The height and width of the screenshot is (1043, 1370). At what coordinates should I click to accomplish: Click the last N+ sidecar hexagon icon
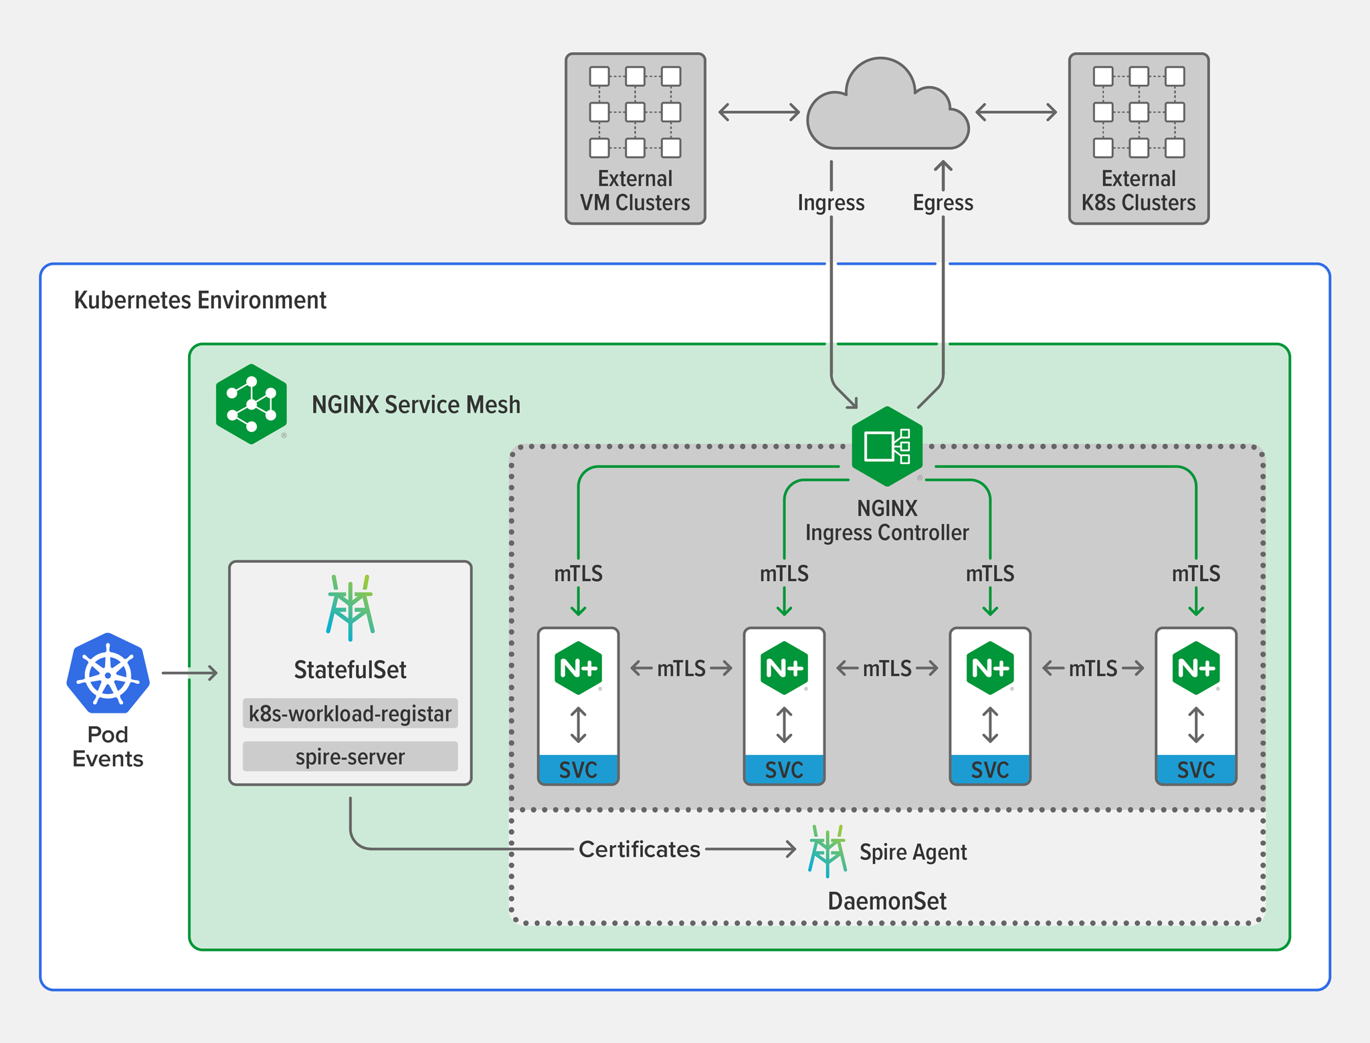(x=1196, y=667)
